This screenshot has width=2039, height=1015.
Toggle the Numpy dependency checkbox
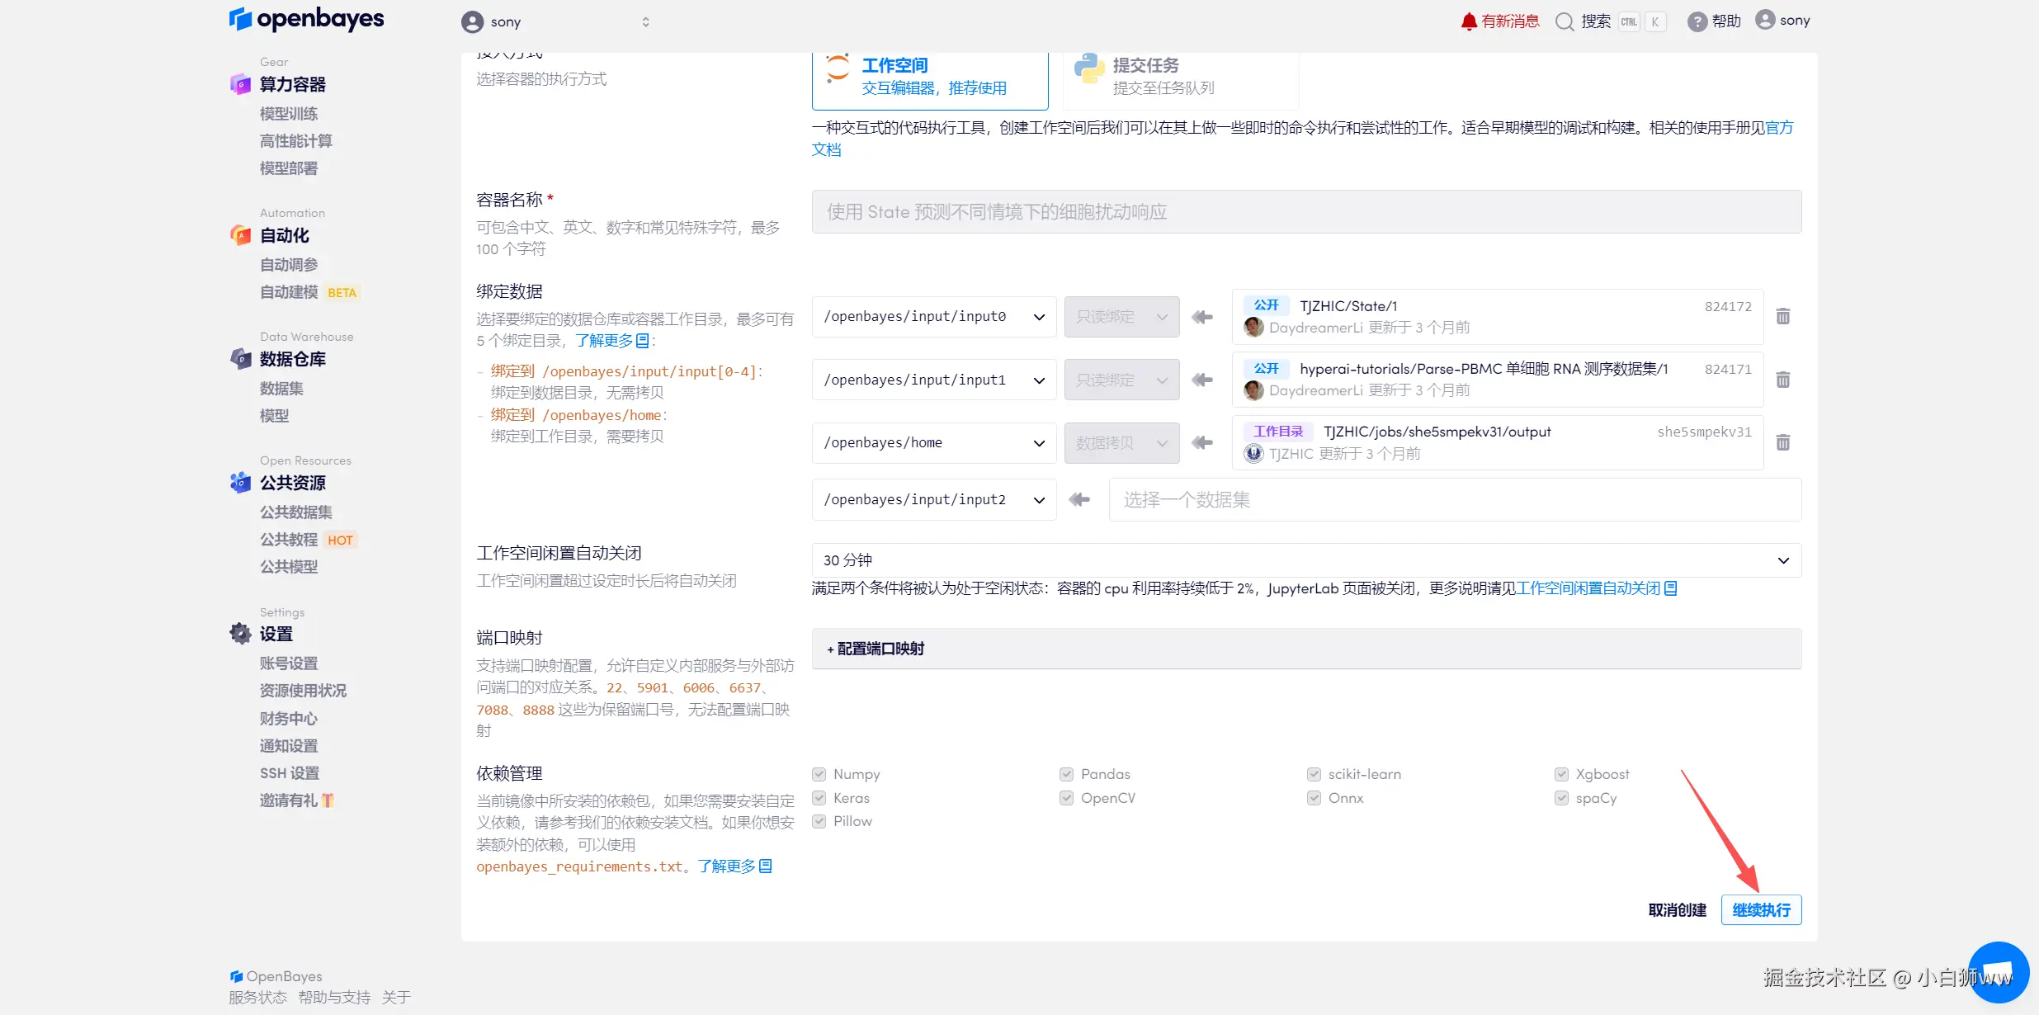(819, 774)
